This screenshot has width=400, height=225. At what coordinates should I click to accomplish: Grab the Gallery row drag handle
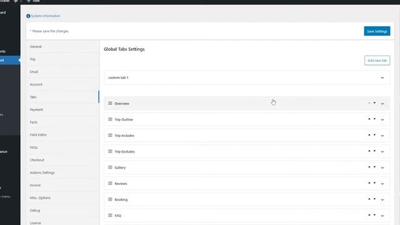110,167
